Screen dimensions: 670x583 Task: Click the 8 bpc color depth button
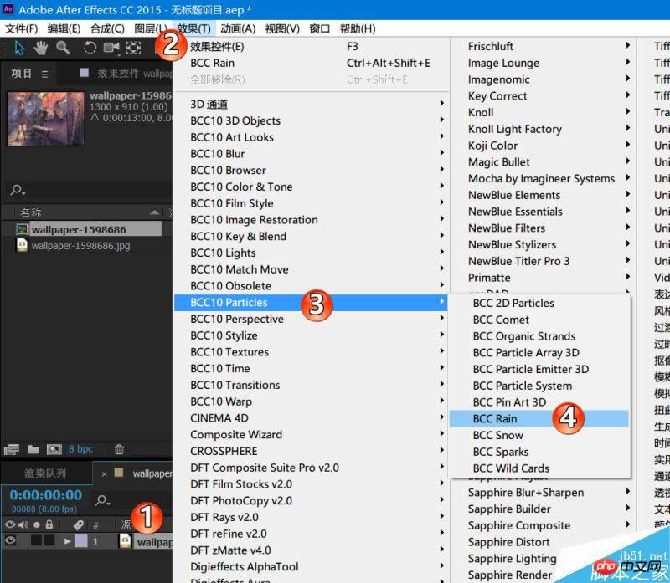pyautogui.click(x=81, y=449)
